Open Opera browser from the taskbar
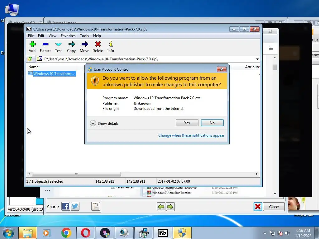The width and height of the screenshot is (319, 239). (86, 233)
